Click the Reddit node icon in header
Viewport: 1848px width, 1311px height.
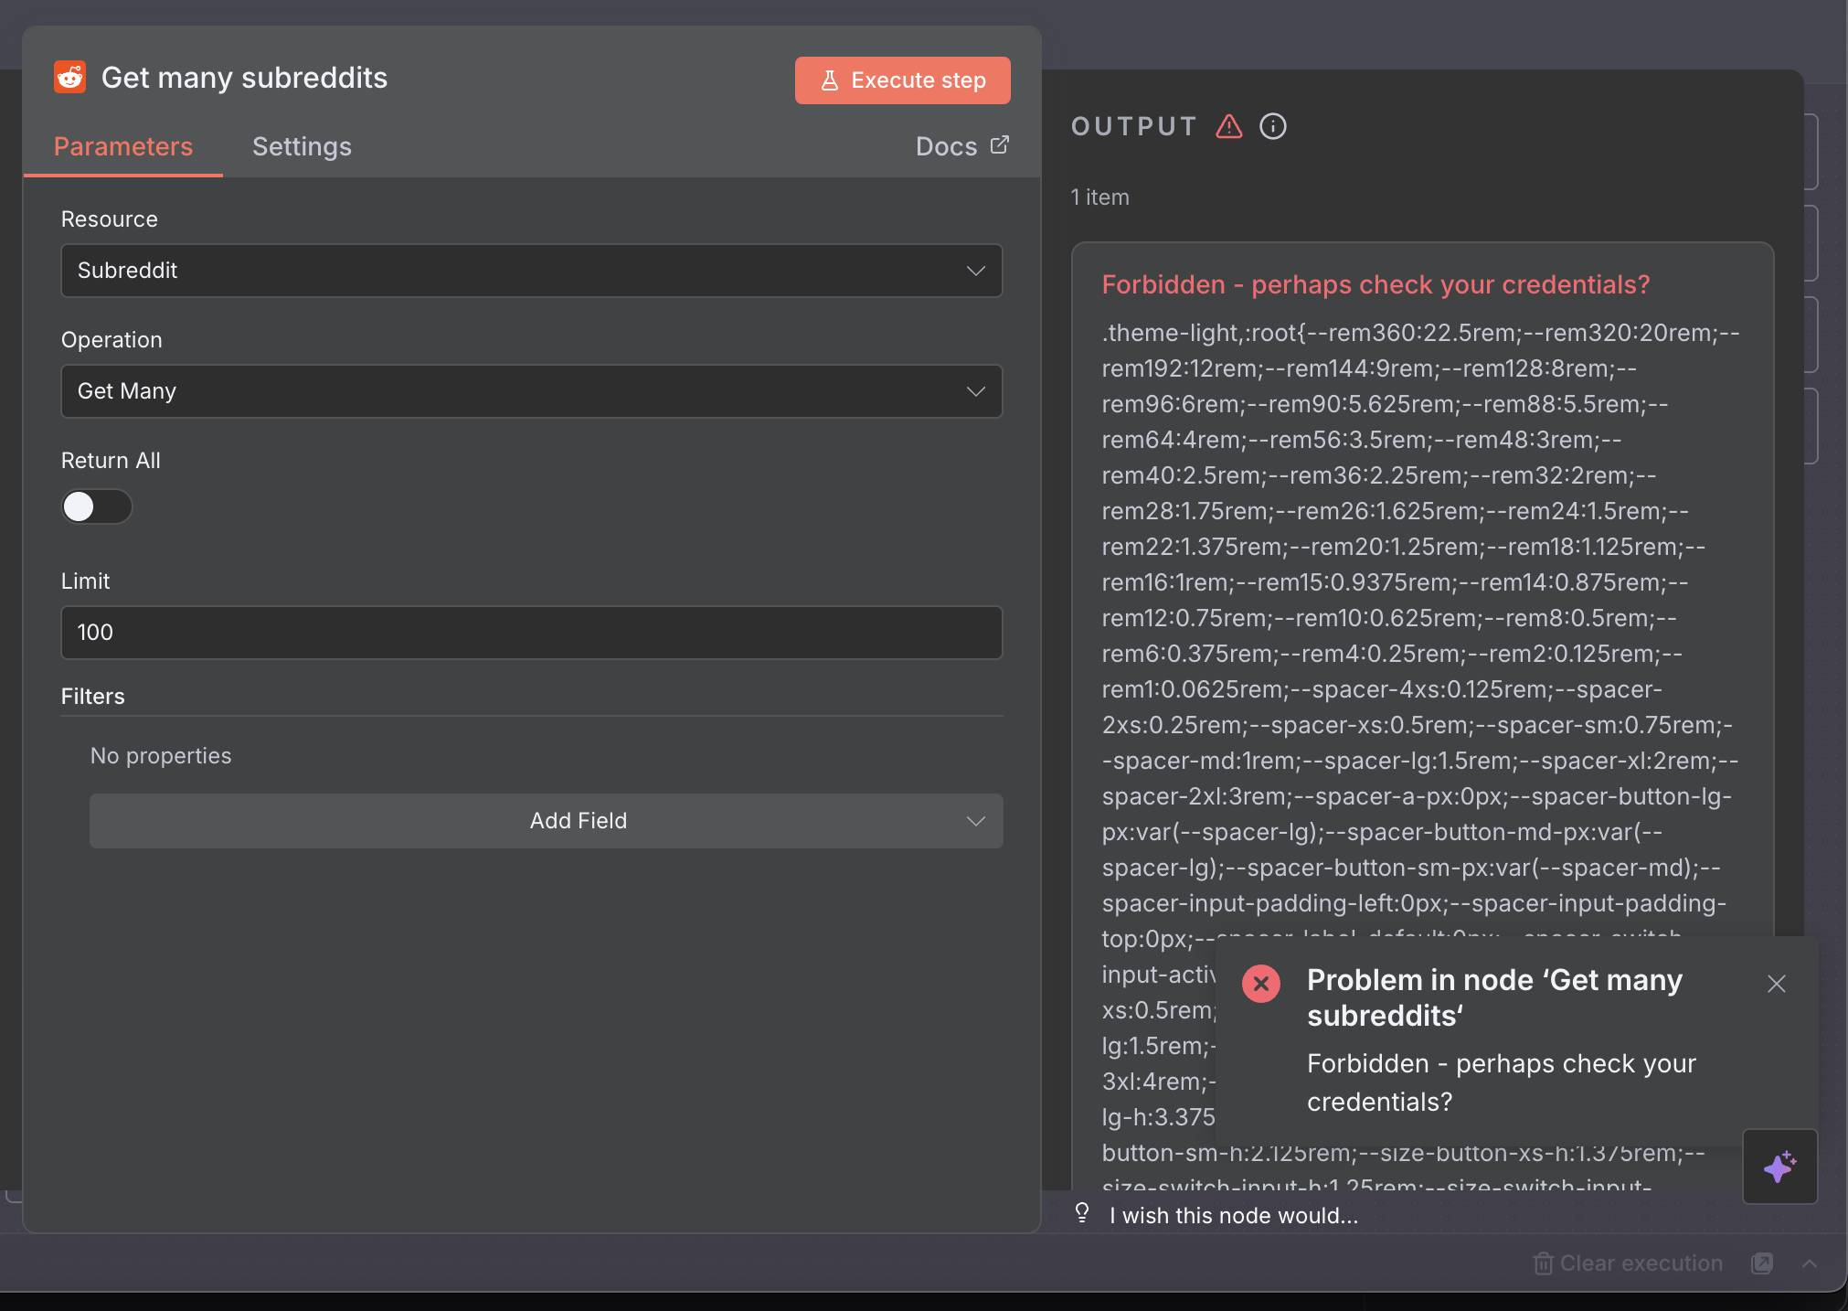pyautogui.click(x=70, y=78)
